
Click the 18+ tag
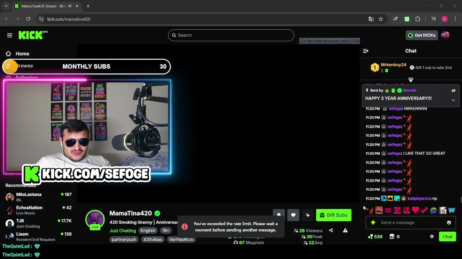(x=166, y=231)
